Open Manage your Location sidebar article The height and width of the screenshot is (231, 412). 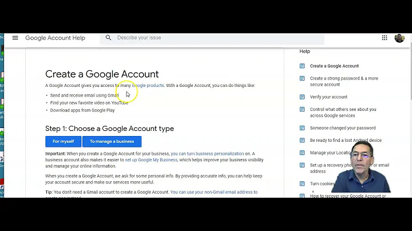click(x=330, y=153)
